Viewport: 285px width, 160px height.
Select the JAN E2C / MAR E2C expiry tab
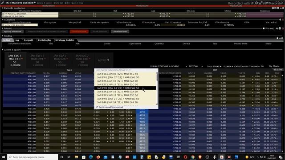pyautogui.click(x=83, y=60)
